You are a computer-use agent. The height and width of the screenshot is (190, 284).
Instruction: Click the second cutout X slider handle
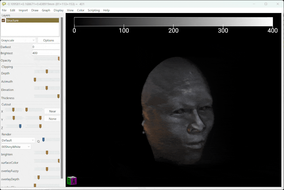point(27,110)
